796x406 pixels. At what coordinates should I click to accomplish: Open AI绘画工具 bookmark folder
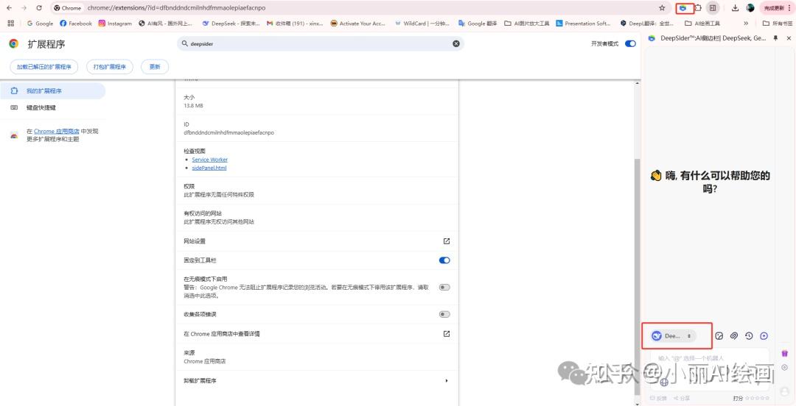click(x=702, y=24)
